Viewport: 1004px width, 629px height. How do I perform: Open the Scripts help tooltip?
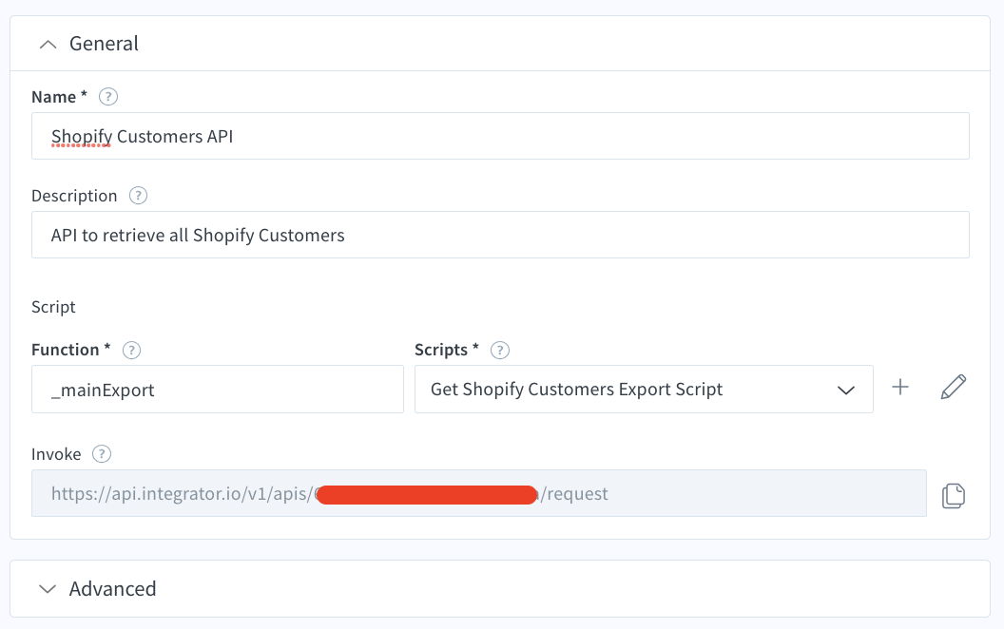tap(499, 350)
